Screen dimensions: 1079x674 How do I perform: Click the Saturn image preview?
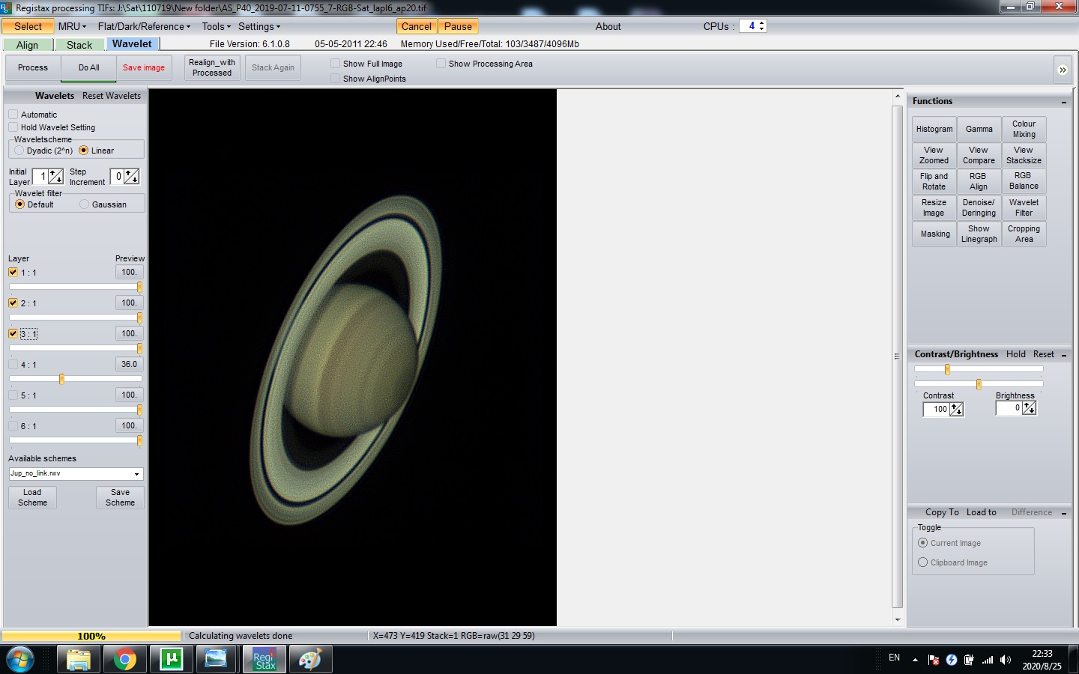pyautogui.click(x=352, y=358)
